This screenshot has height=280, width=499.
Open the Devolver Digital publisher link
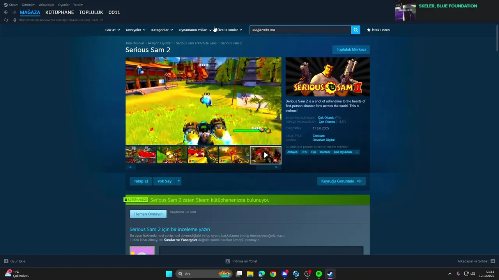coord(324,140)
